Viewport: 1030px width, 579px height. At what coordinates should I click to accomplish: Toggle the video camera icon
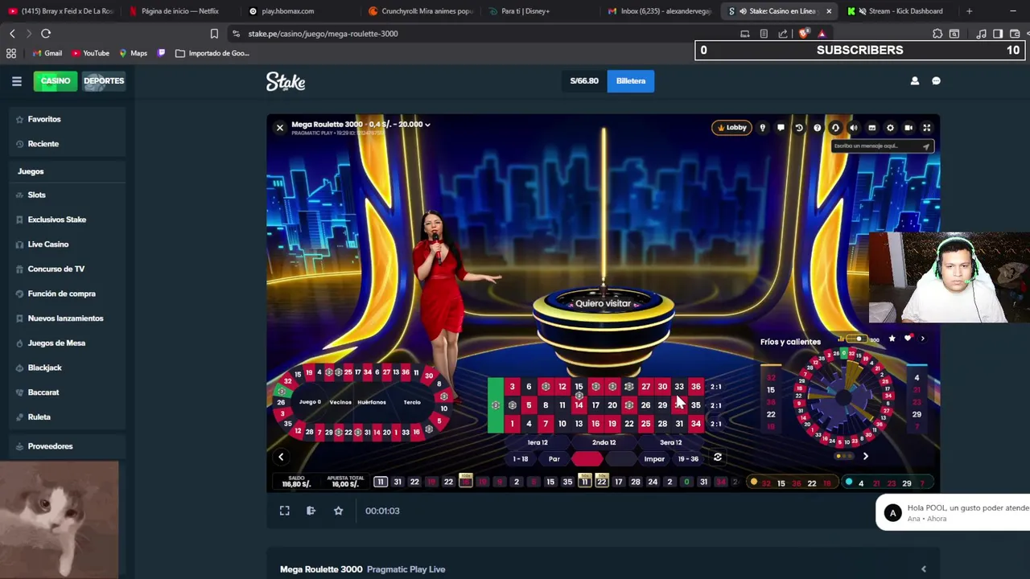908,128
